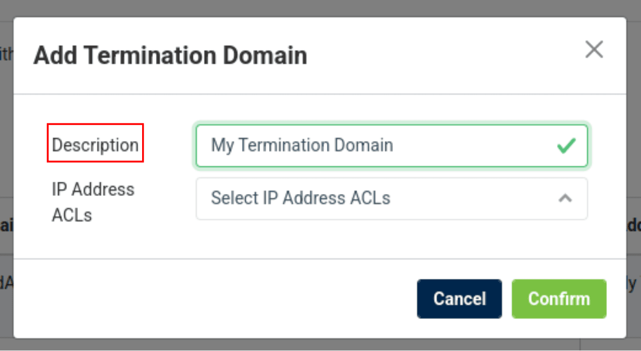
Task: Click the chevron arrow in ACLs selector
Action: coord(565,198)
